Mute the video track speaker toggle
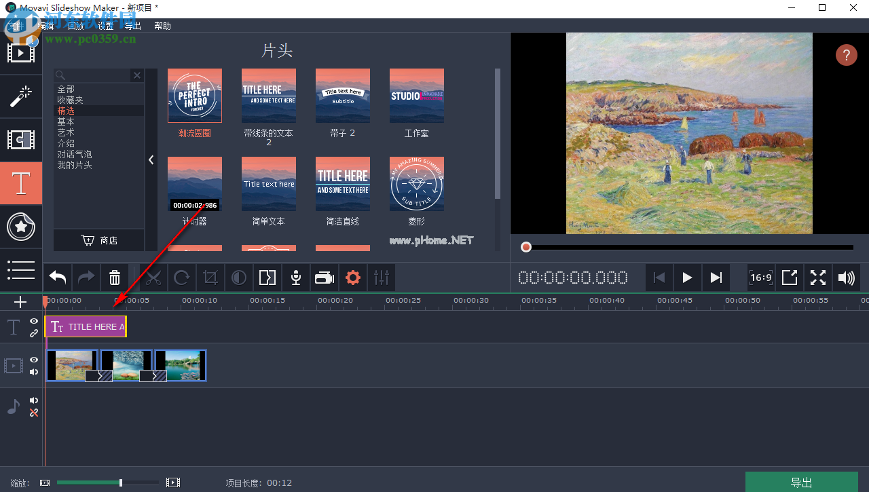Image resolution: width=869 pixels, height=492 pixels. (33, 372)
